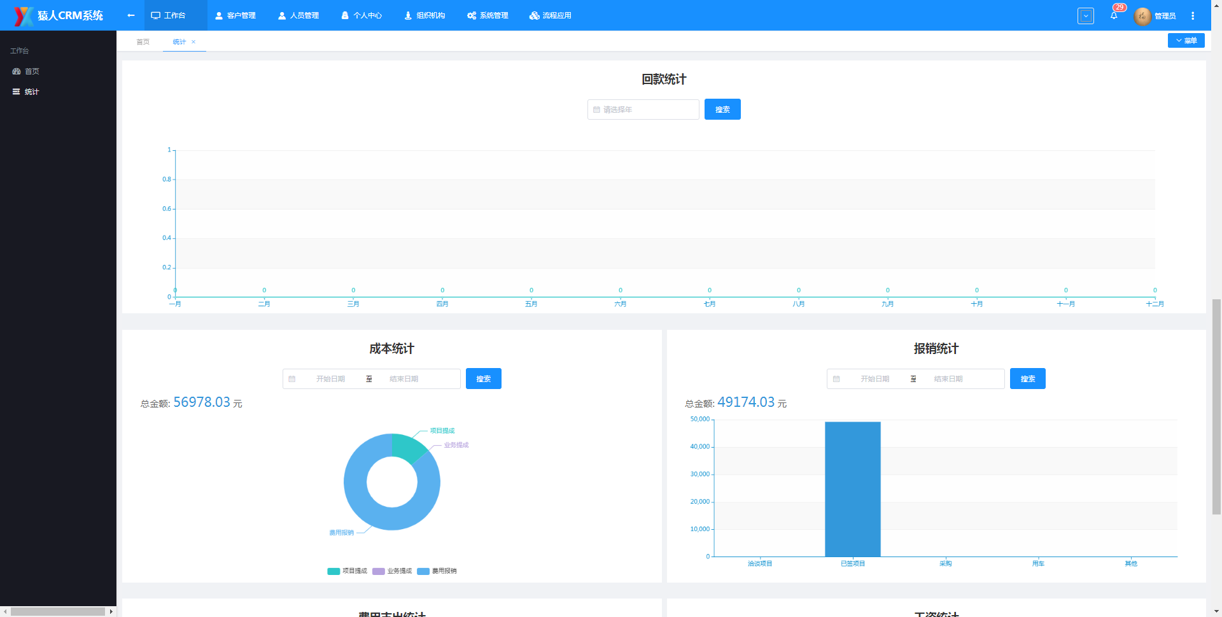Click the page scrollbar down arrow
Screen dimensions: 1222x617
[1216, 613]
